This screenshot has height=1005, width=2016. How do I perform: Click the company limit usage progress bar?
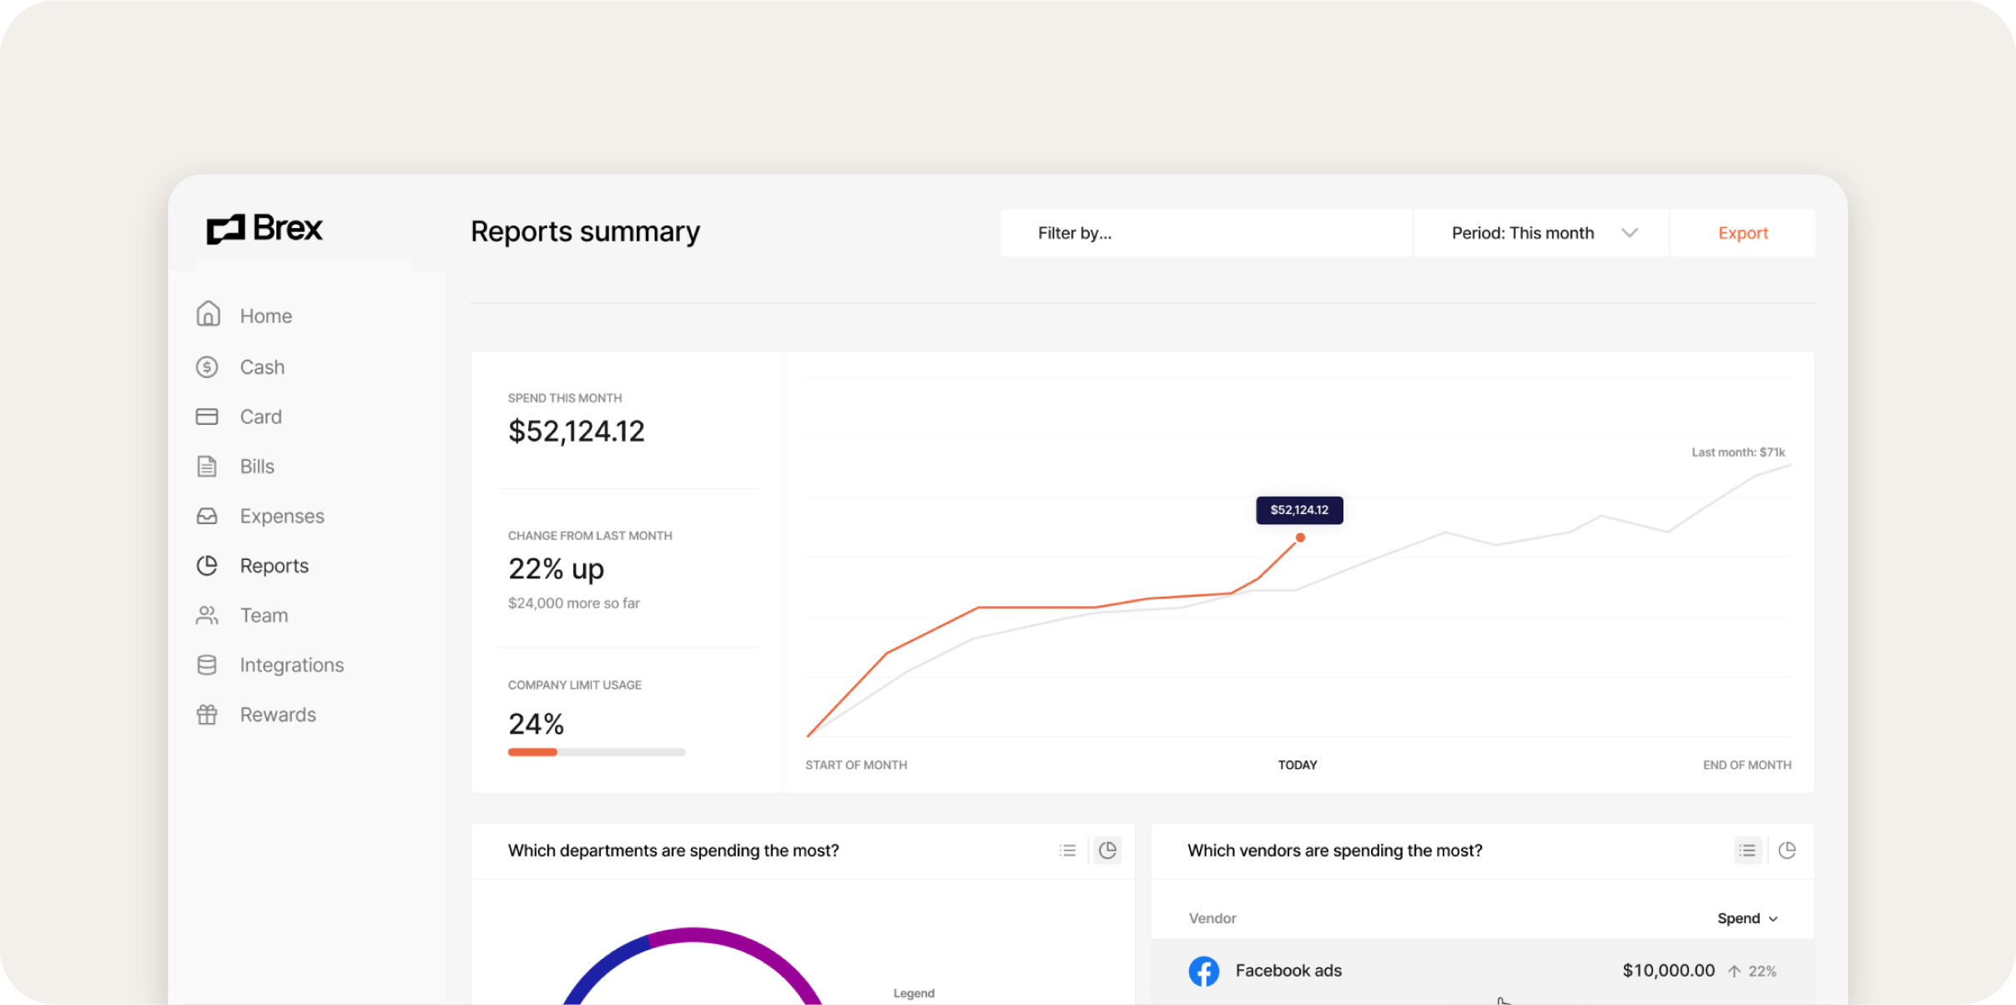click(x=595, y=751)
